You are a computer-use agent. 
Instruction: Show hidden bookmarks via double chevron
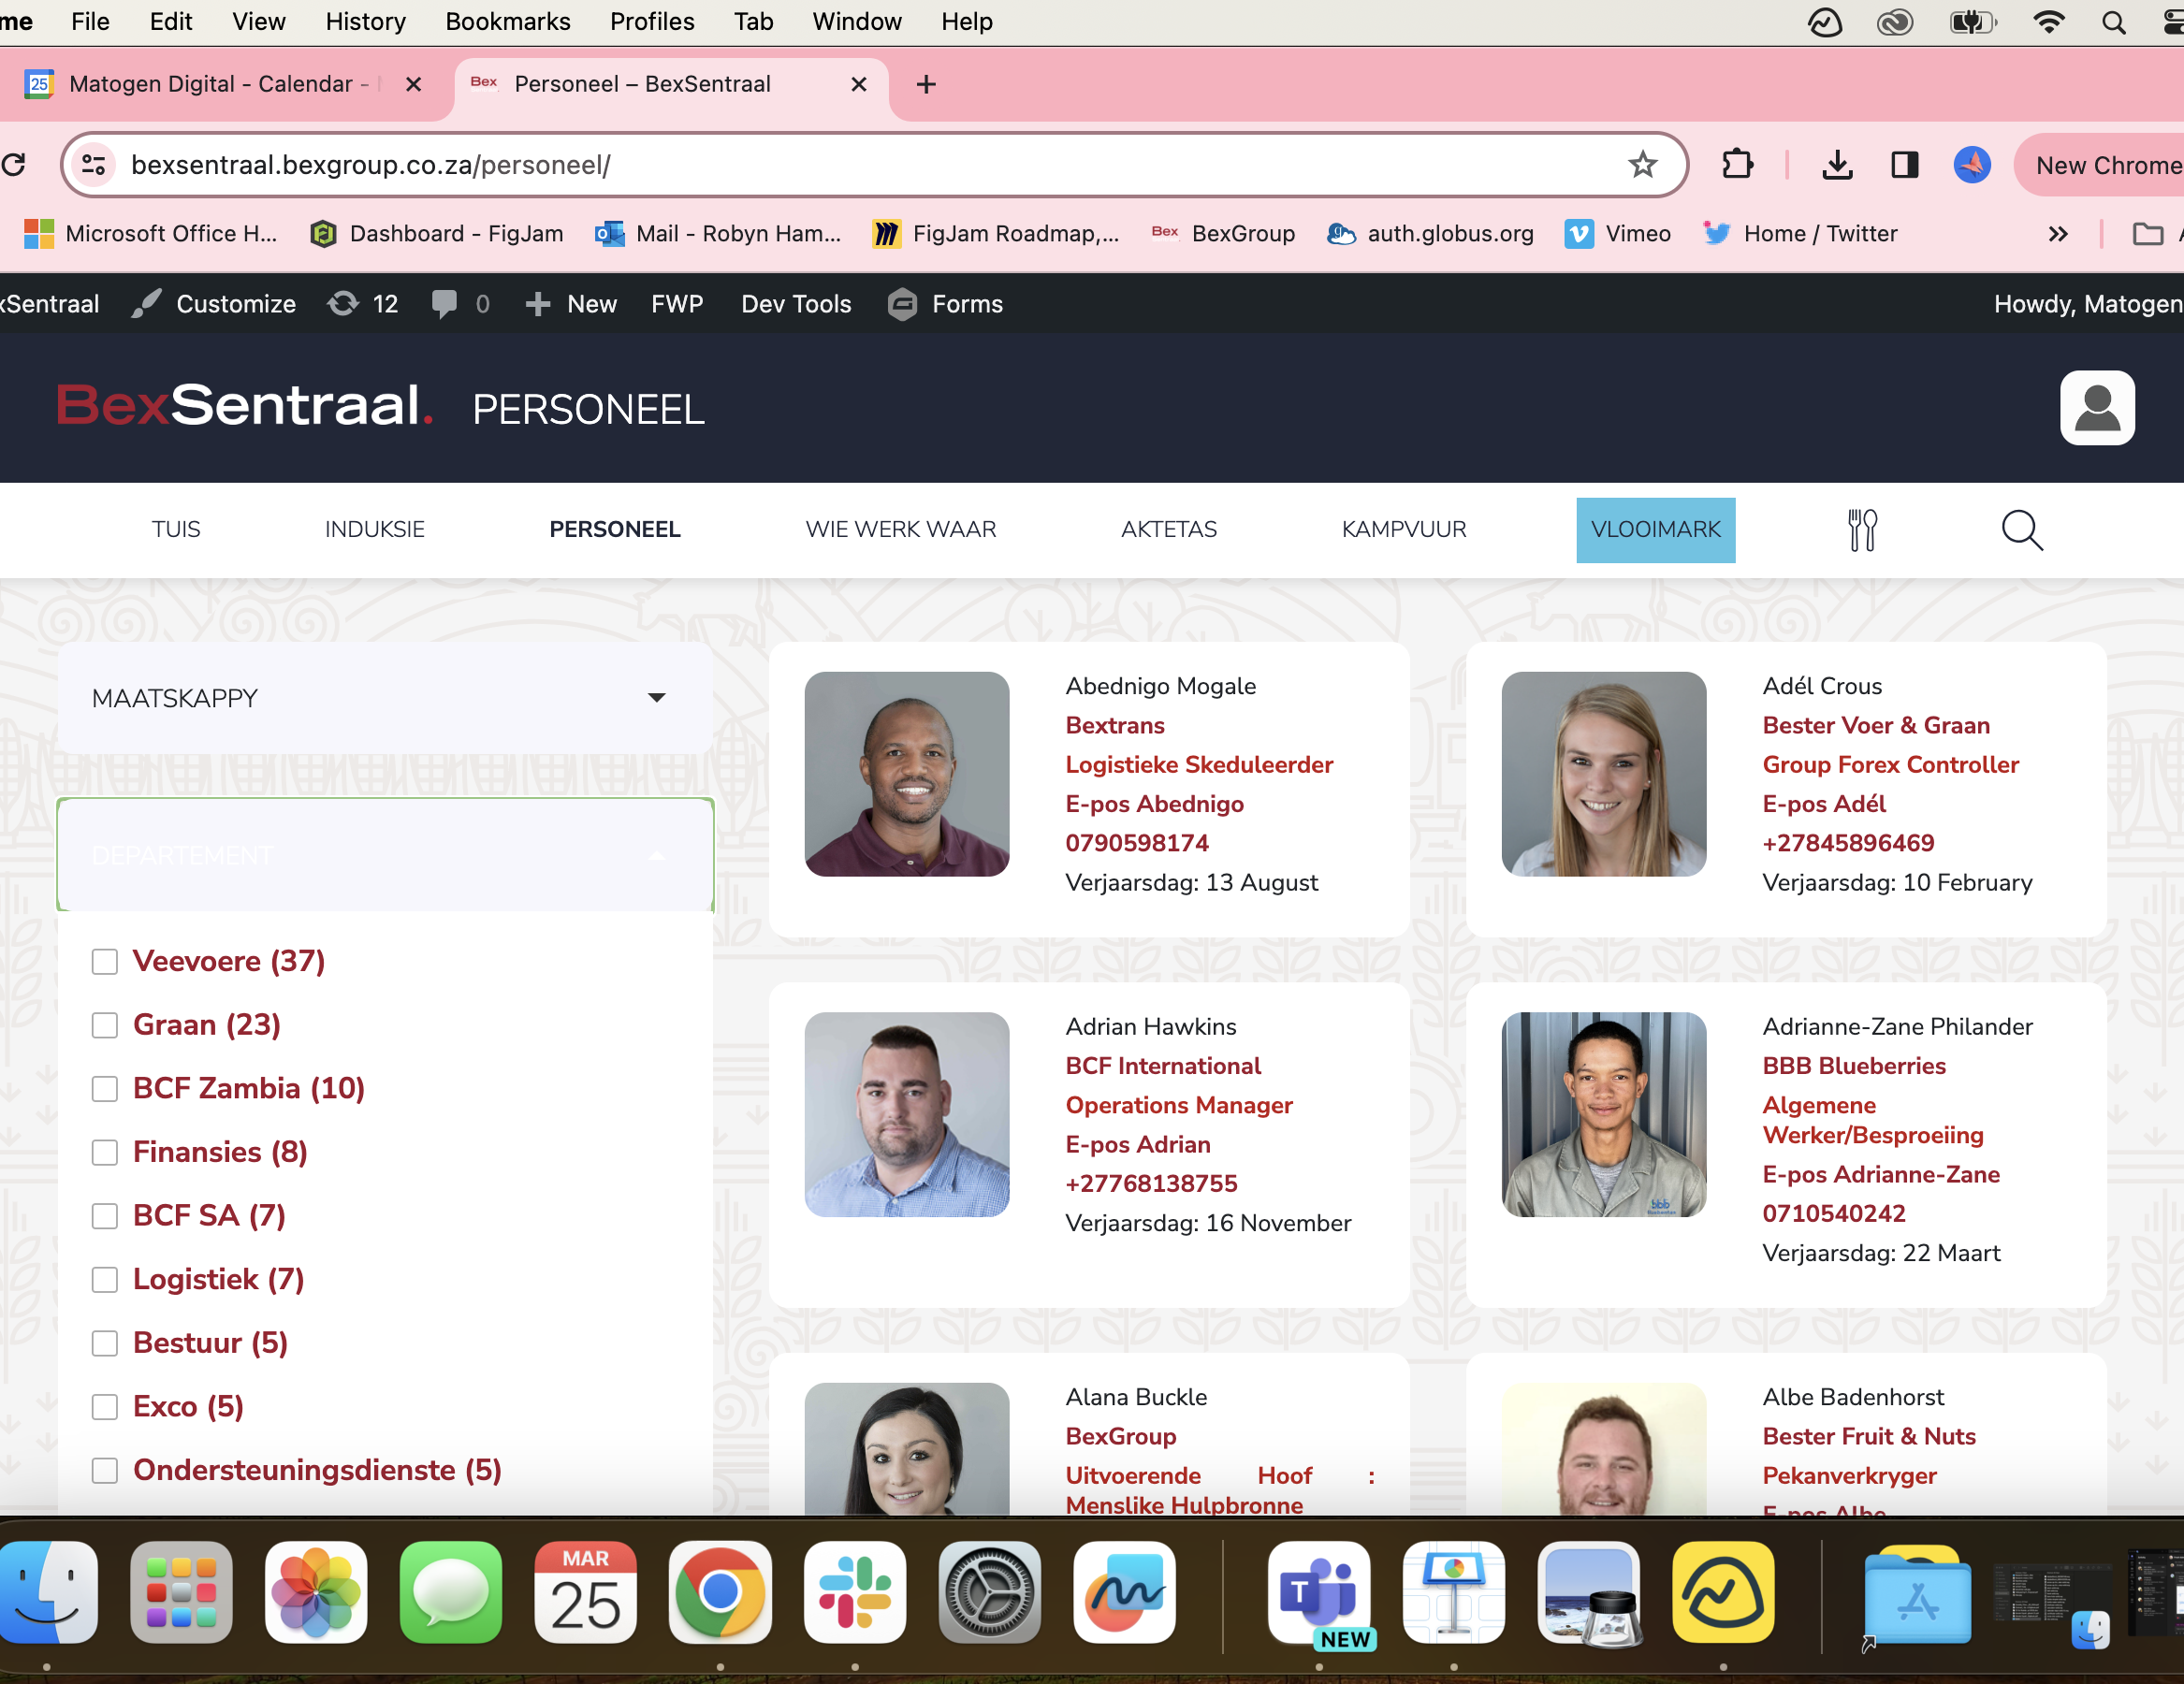(2057, 234)
